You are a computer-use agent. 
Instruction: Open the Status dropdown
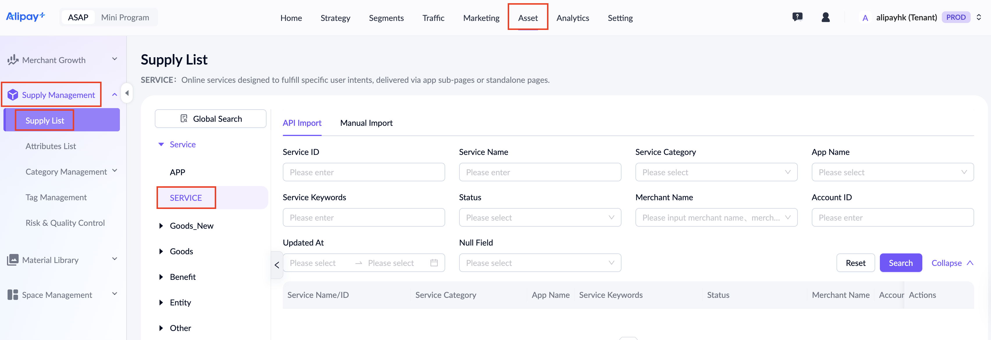540,217
